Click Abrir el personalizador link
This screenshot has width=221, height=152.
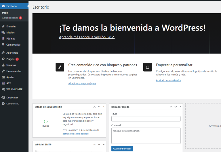168,80
